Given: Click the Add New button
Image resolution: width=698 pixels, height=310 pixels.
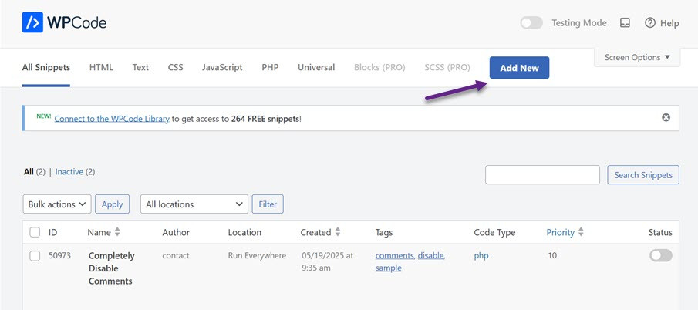Looking at the screenshot, I should pyautogui.click(x=519, y=68).
